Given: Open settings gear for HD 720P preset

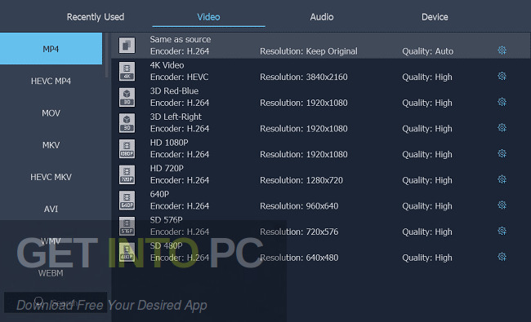Looking at the screenshot, I should [502, 179].
